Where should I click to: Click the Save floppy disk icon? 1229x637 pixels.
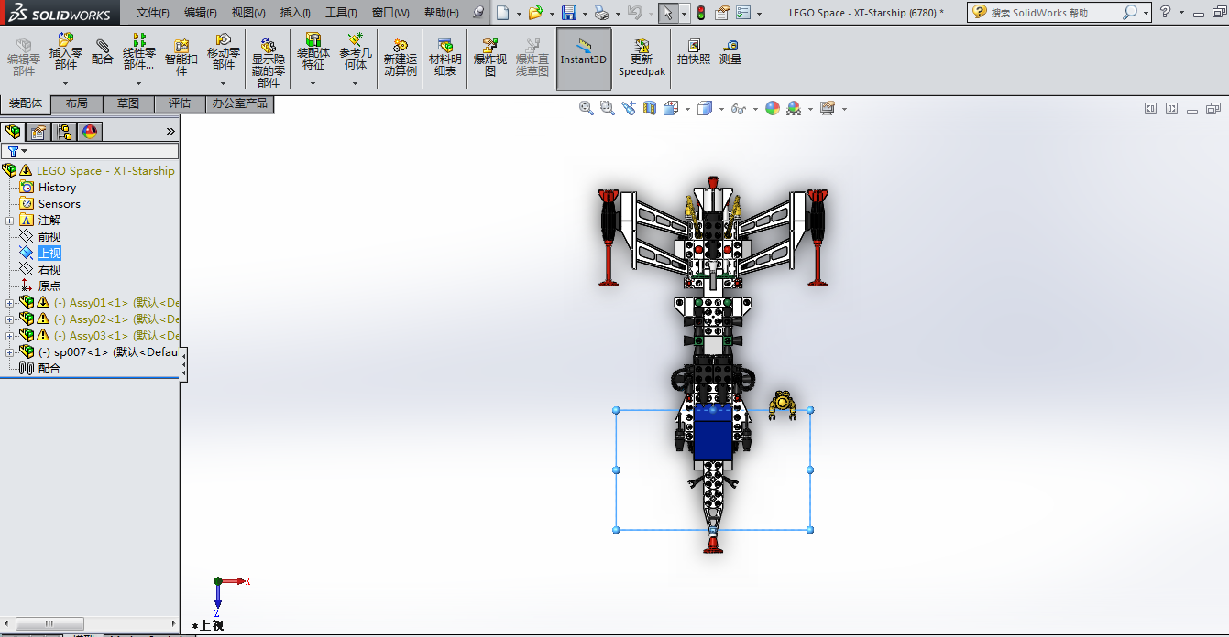click(x=568, y=13)
